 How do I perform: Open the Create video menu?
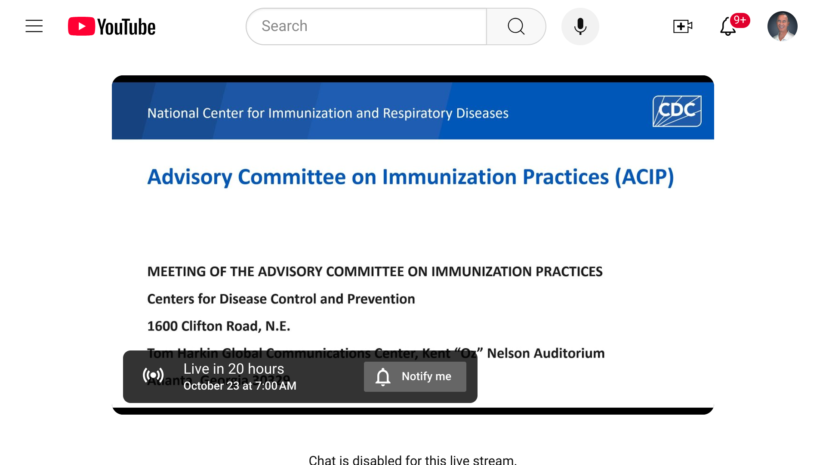[682, 26]
